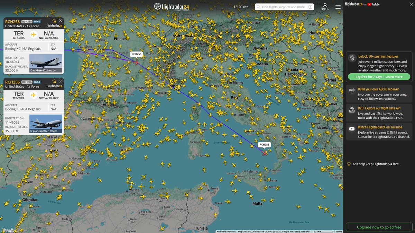Click the lightbulb icon near ads notice
Screen dimensions: 415x233
pos(349,164)
